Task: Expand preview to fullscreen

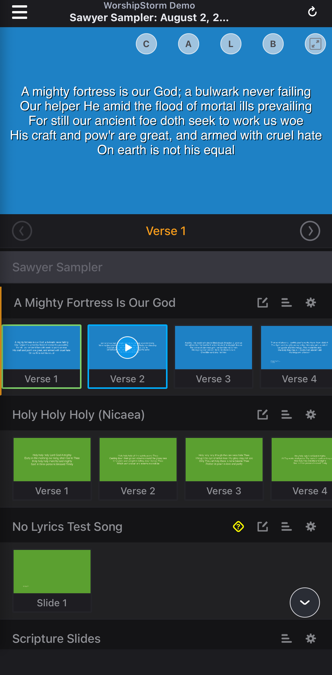Action: pyautogui.click(x=315, y=44)
